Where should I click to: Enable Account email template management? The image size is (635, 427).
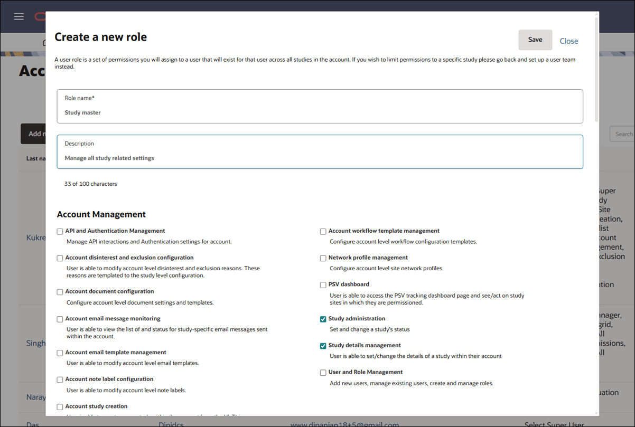(60, 353)
